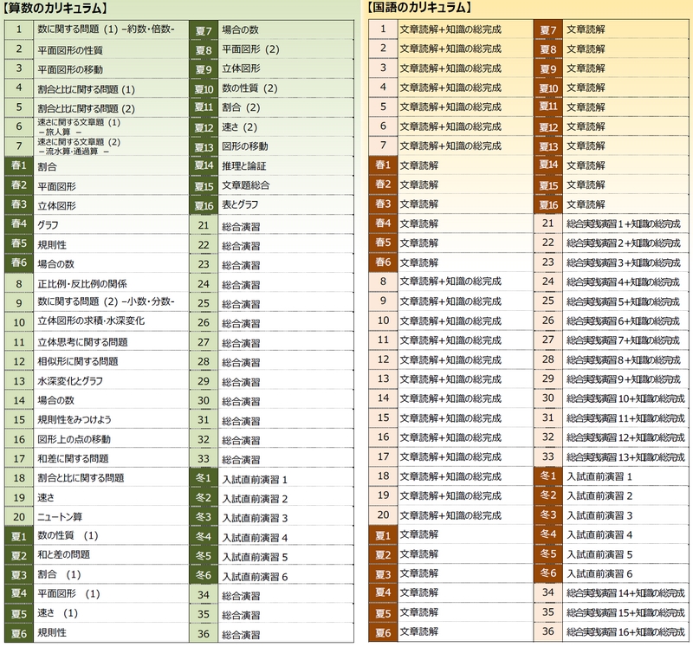The width and height of the screenshot is (693, 647).
Task: Select the 表とグラフ lesson cell
Action: click(242, 205)
